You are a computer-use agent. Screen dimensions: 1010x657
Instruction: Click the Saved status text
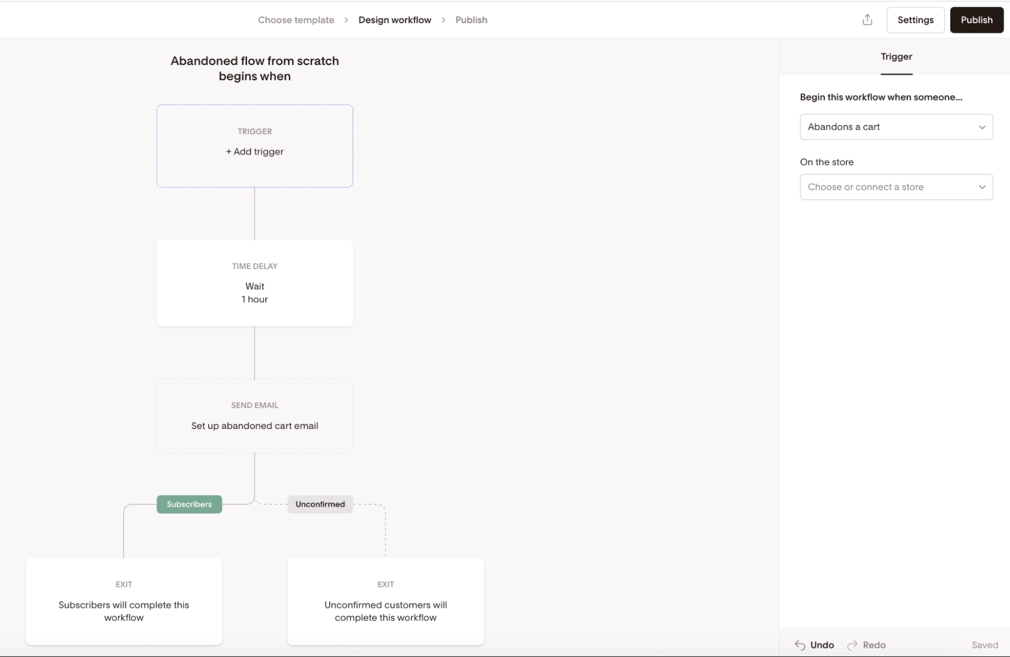pos(984,645)
